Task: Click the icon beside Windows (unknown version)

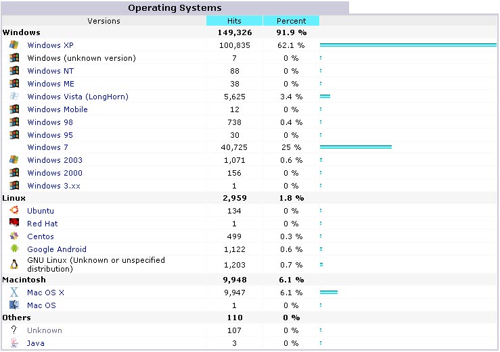Action: 14,57
